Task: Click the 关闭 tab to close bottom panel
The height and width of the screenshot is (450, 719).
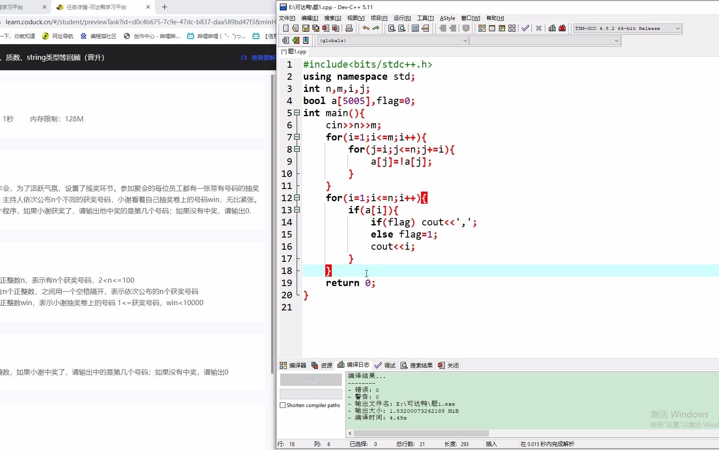Action: [448, 365]
